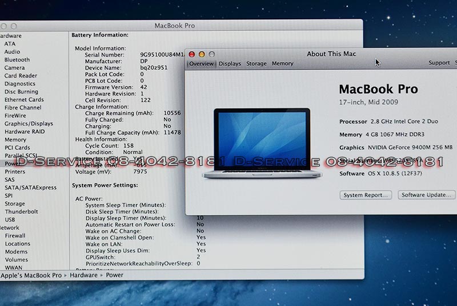457x306 pixels.
Task: Select SPI in the sidebar
Action: [x=9, y=195]
